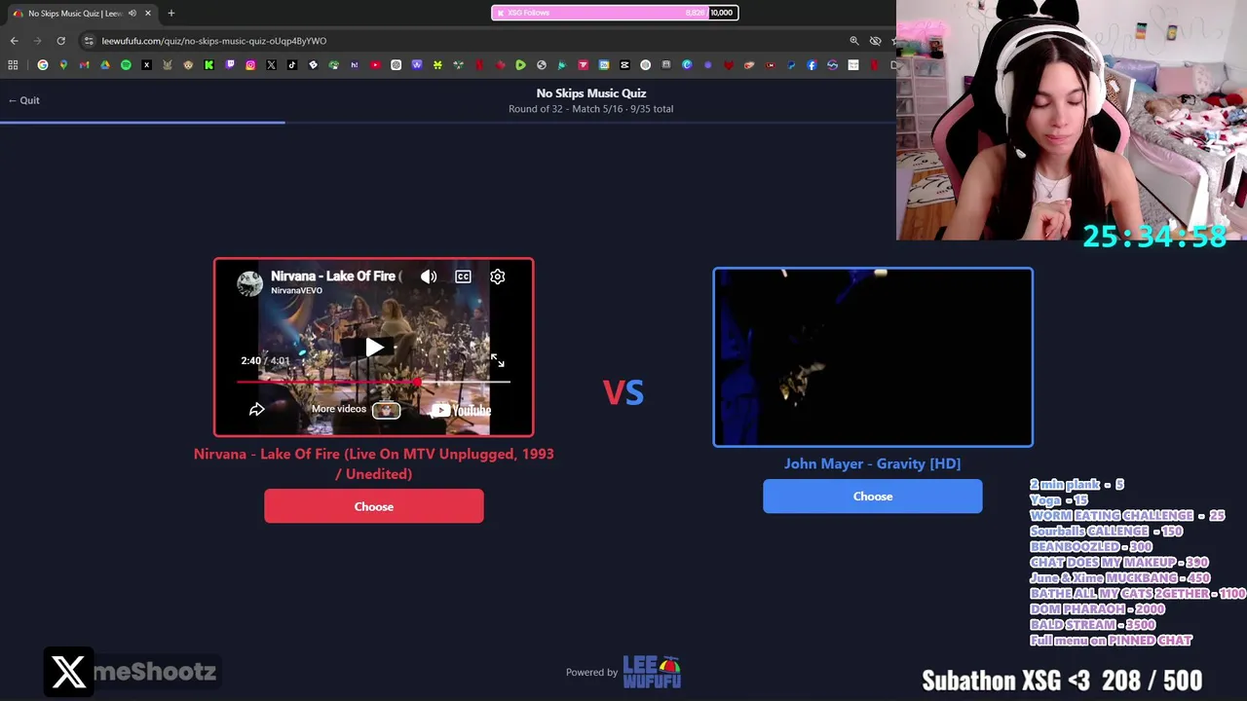Toggle closed captions on Nirvana video
The height and width of the screenshot is (701, 1247).
point(463,277)
